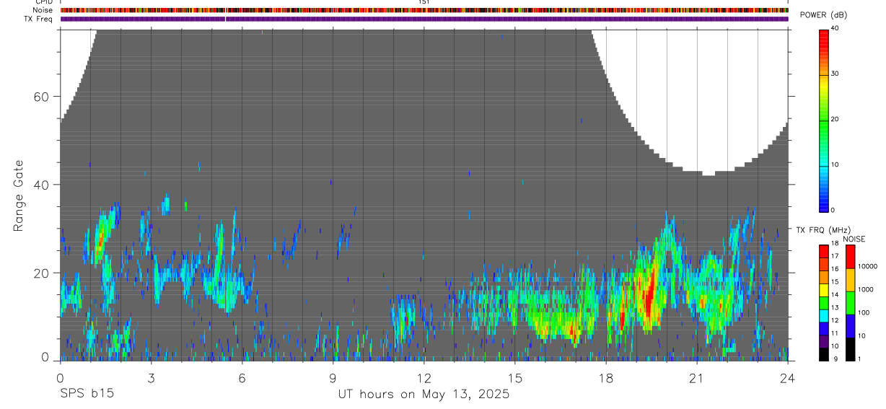Pick the red top swatch in NOISE legend

tap(850, 257)
